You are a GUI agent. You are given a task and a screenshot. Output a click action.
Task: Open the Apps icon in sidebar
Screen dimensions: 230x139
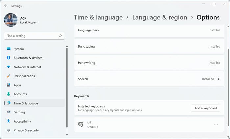click(x=8, y=85)
